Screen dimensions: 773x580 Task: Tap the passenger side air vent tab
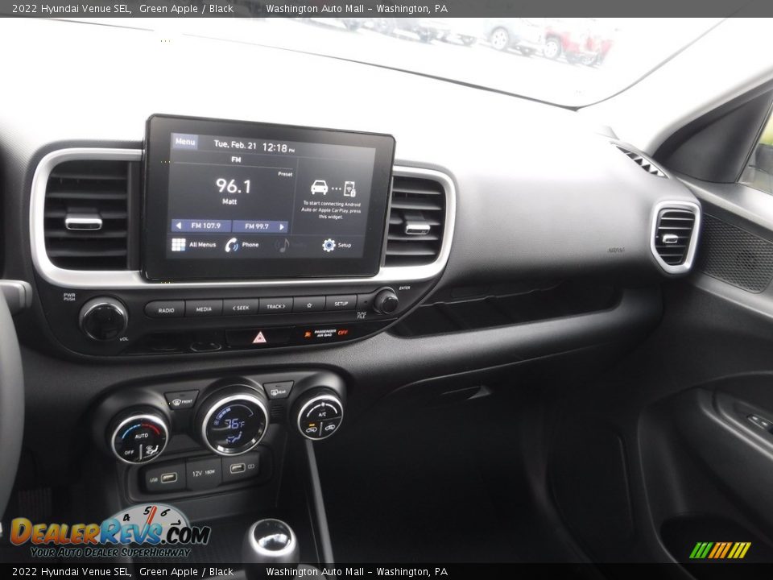670,238
